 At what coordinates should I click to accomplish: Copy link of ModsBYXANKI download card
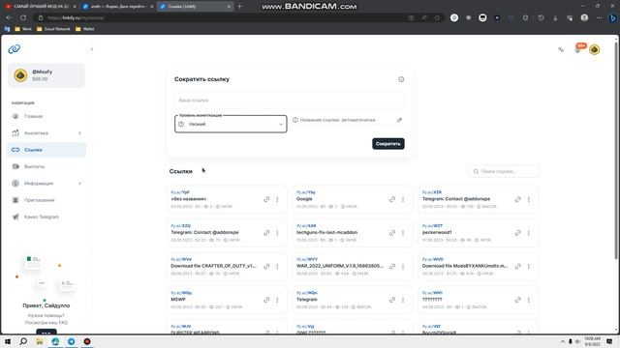tap(518, 267)
